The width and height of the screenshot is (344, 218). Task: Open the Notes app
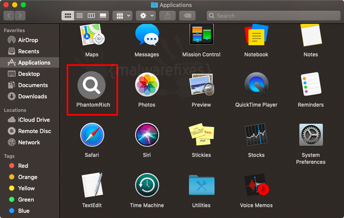tap(311, 35)
